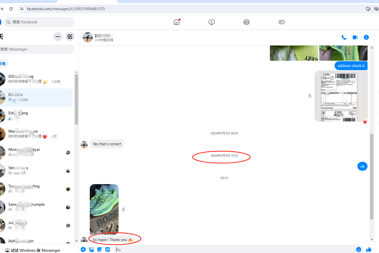Open the chats options three-dot menu
The width and height of the screenshot is (379, 253).
point(58,37)
